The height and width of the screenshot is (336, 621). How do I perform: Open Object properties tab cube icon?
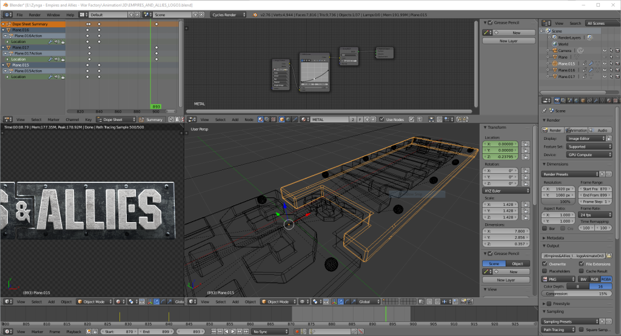tap(583, 100)
